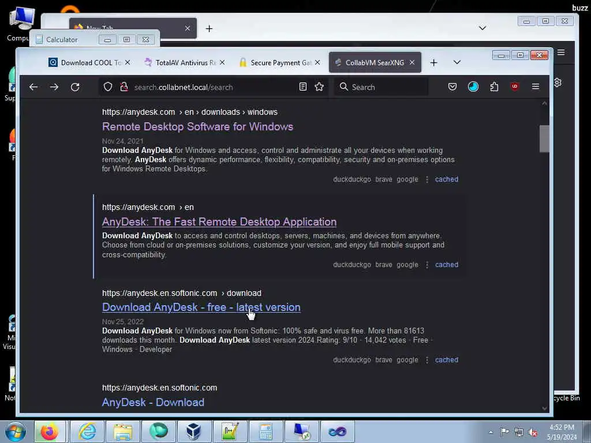Viewport: 591px width, 443px height.
Task: Close the New Tab in background window
Action: pos(188,28)
